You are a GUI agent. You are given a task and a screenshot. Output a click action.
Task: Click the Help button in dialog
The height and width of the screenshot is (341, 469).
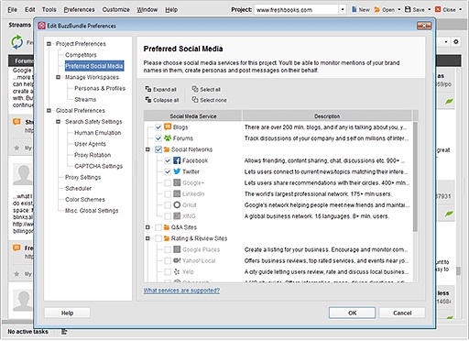tap(67, 313)
